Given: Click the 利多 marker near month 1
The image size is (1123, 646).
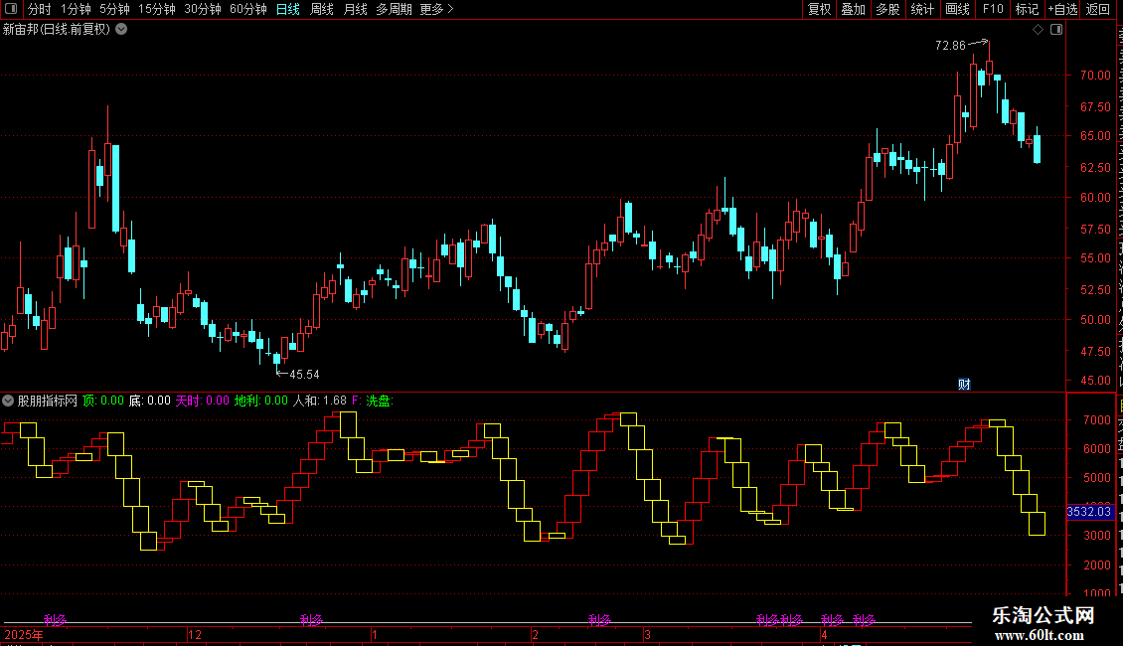Looking at the screenshot, I should [x=311, y=619].
